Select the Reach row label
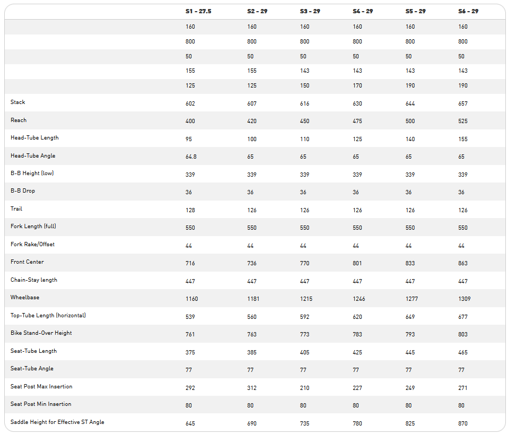 [x=19, y=120]
